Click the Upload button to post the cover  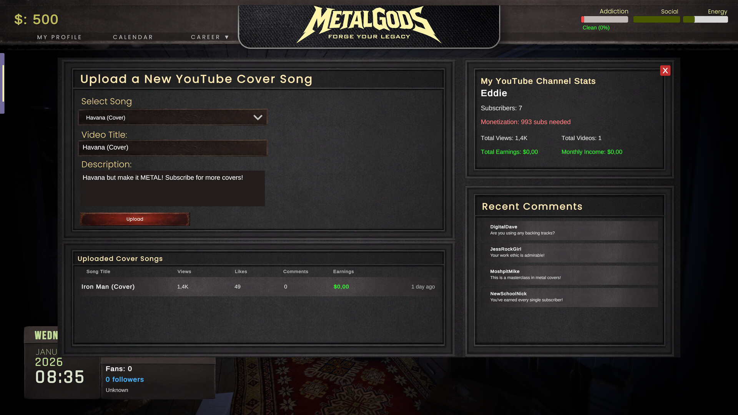tap(135, 219)
